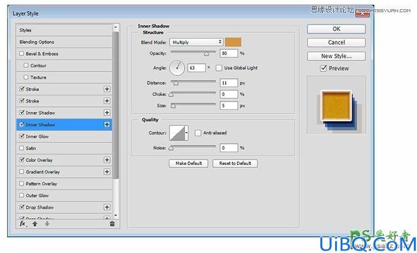Select the Outer Glow effect row
Screen dimensions: 417x253
pyautogui.click(x=64, y=196)
